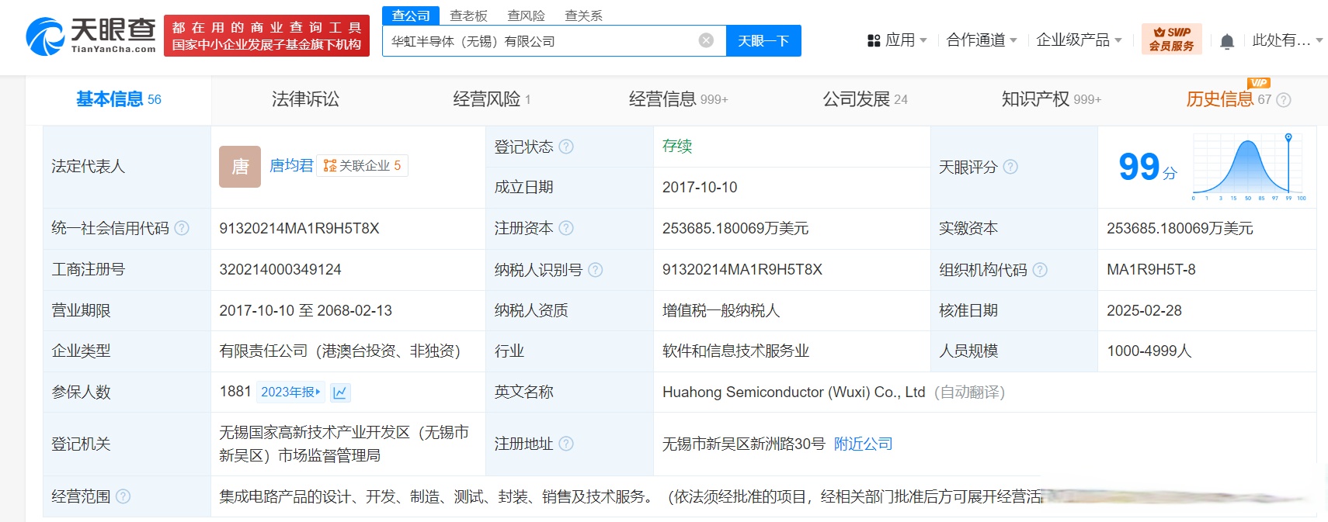Click 253685.180069万美元 in the 注册资本 row
The image size is (1328, 522).
(x=735, y=229)
